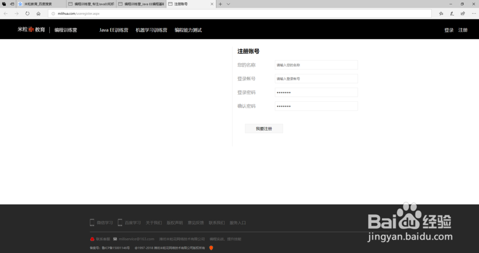Screen dimensions: 479x253
Task: Click the 我要注册 button
Action: [x=264, y=129]
